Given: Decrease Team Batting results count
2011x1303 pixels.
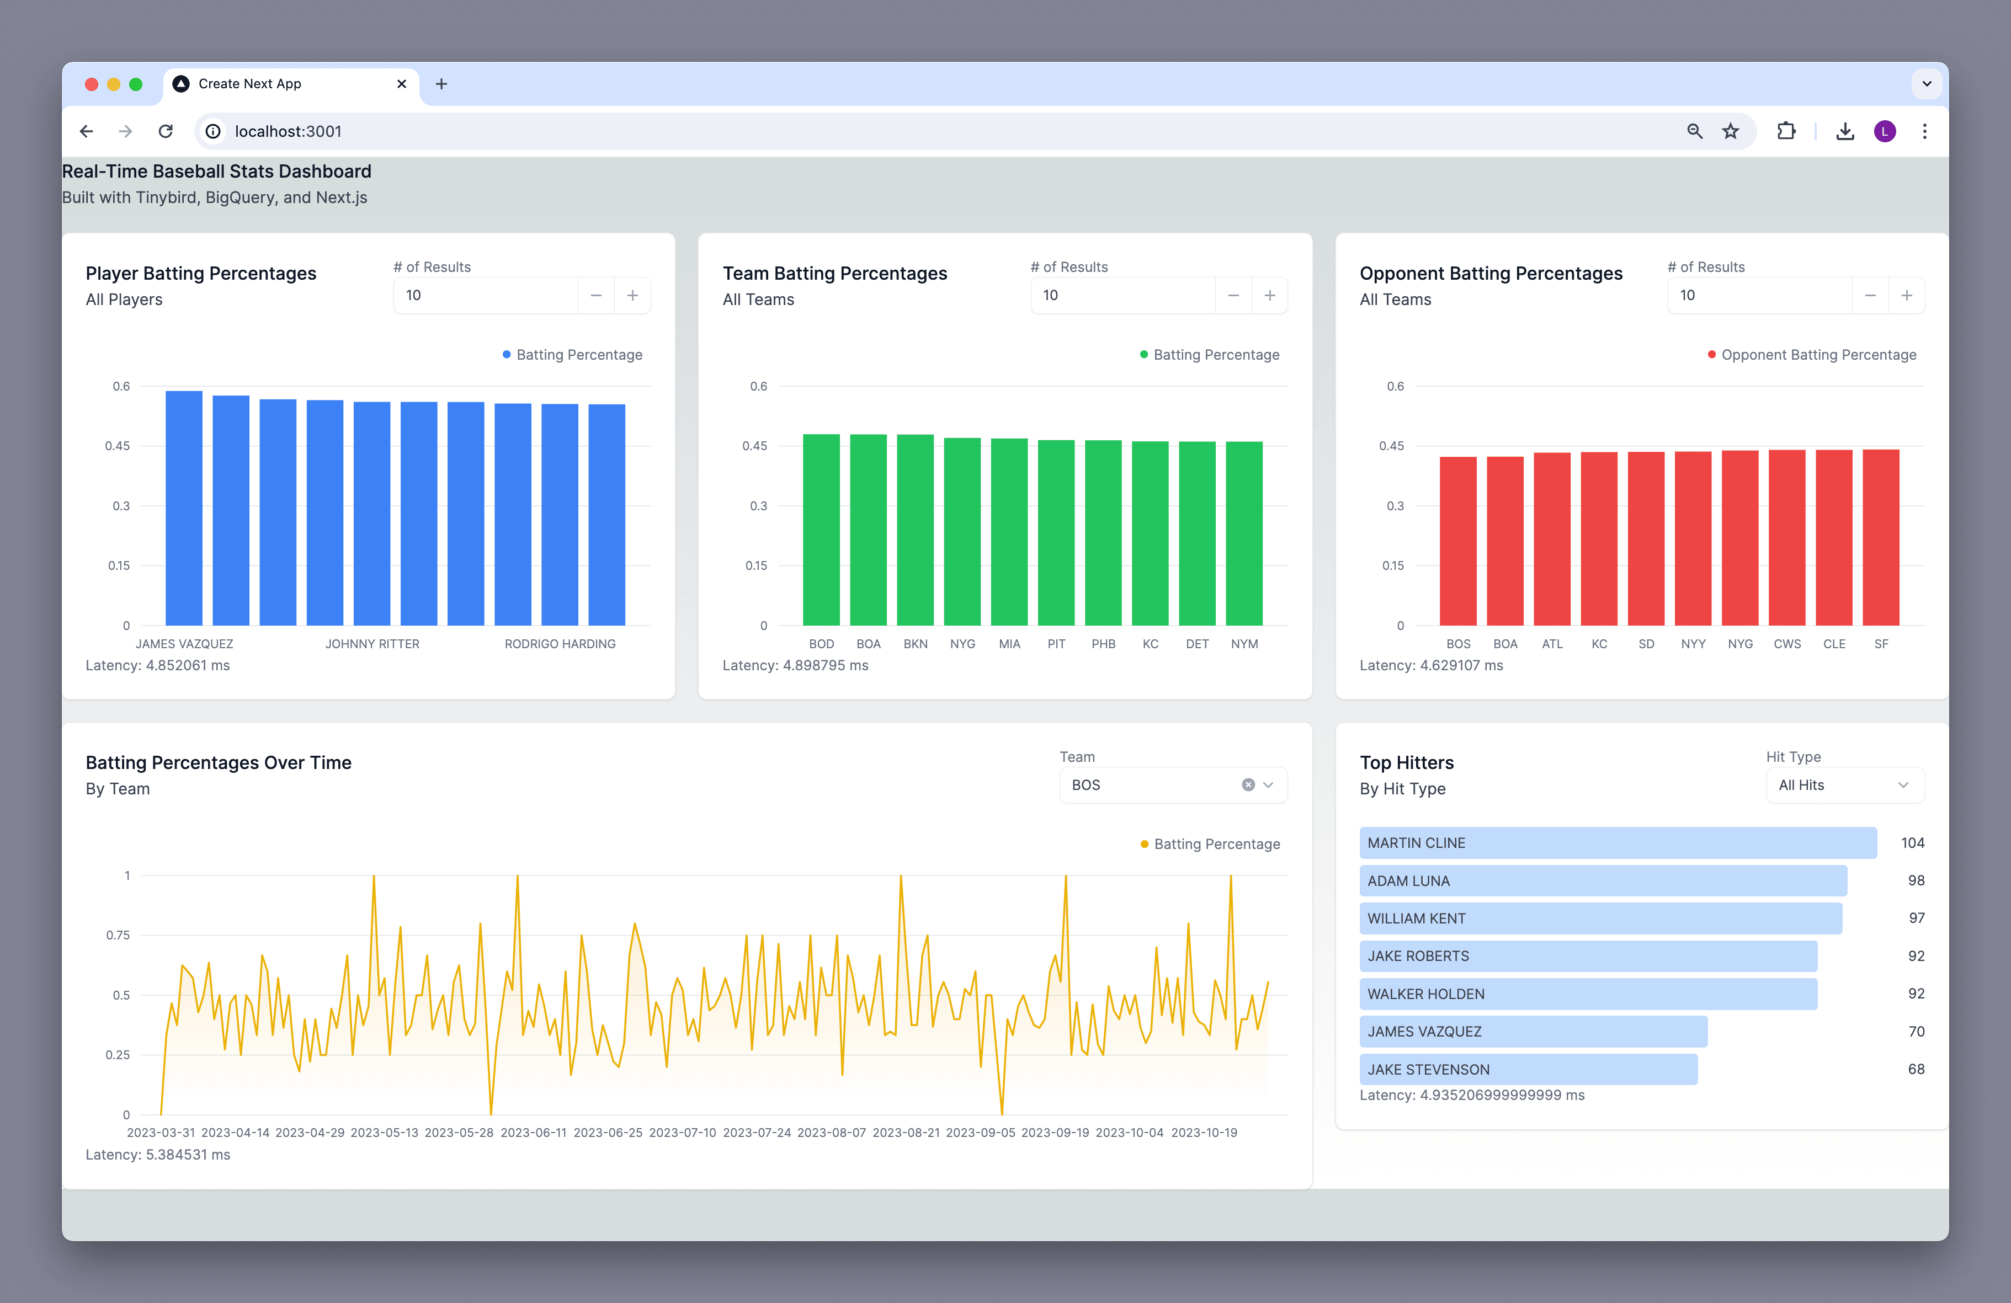Looking at the screenshot, I should 1233,295.
